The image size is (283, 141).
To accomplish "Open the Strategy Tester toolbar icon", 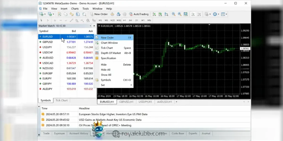I will 84,14.
